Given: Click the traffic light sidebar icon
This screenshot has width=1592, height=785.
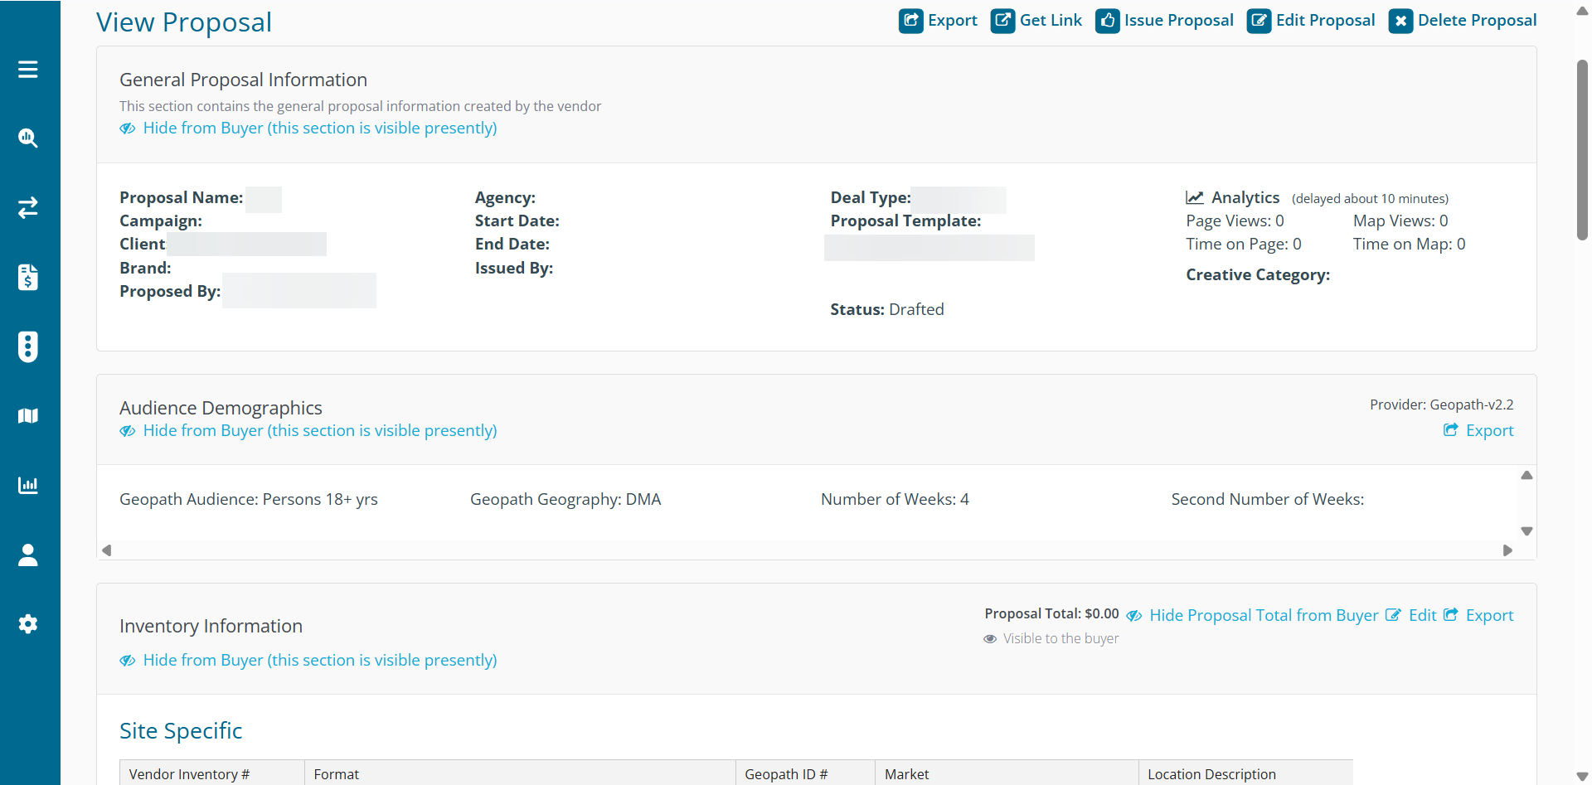Looking at the screenshot, I should tap(28, 346).
